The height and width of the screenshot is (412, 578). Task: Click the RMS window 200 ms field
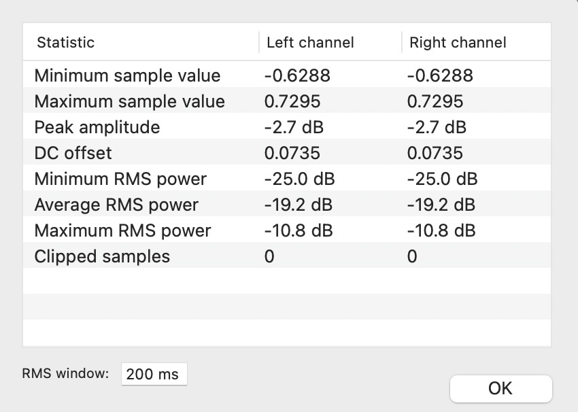[154, 374]
